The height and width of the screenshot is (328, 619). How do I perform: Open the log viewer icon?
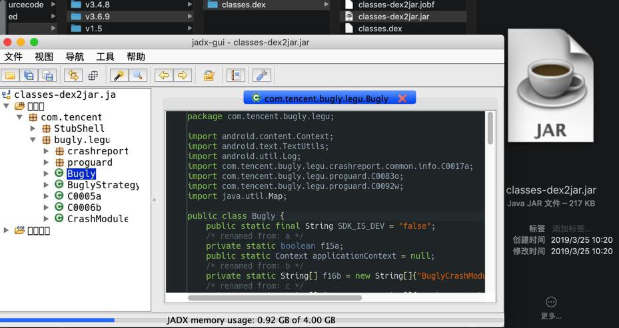236,75
